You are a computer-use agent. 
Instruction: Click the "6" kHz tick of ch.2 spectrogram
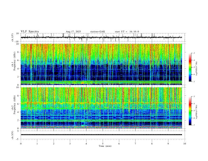point(18,104)
